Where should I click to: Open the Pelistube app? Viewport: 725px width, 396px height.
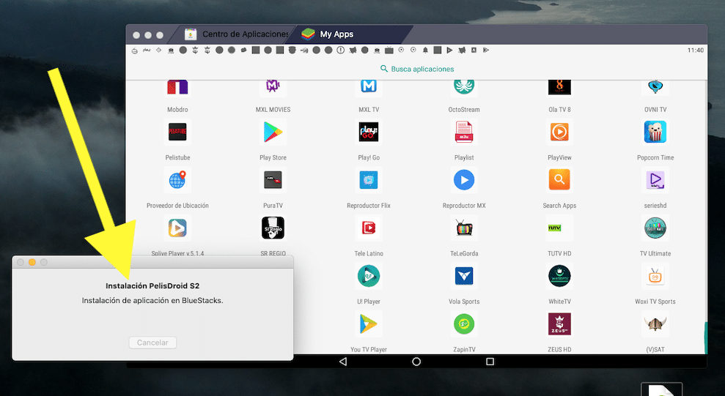point(177,132)
